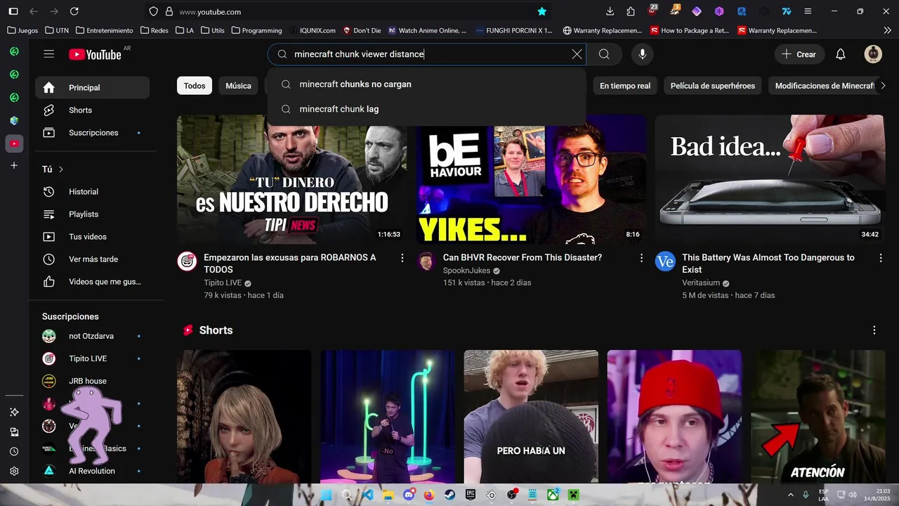The image size is (899, 506).
Task: Reload the page with the refresh button
Action: click(x=74, y=11)
